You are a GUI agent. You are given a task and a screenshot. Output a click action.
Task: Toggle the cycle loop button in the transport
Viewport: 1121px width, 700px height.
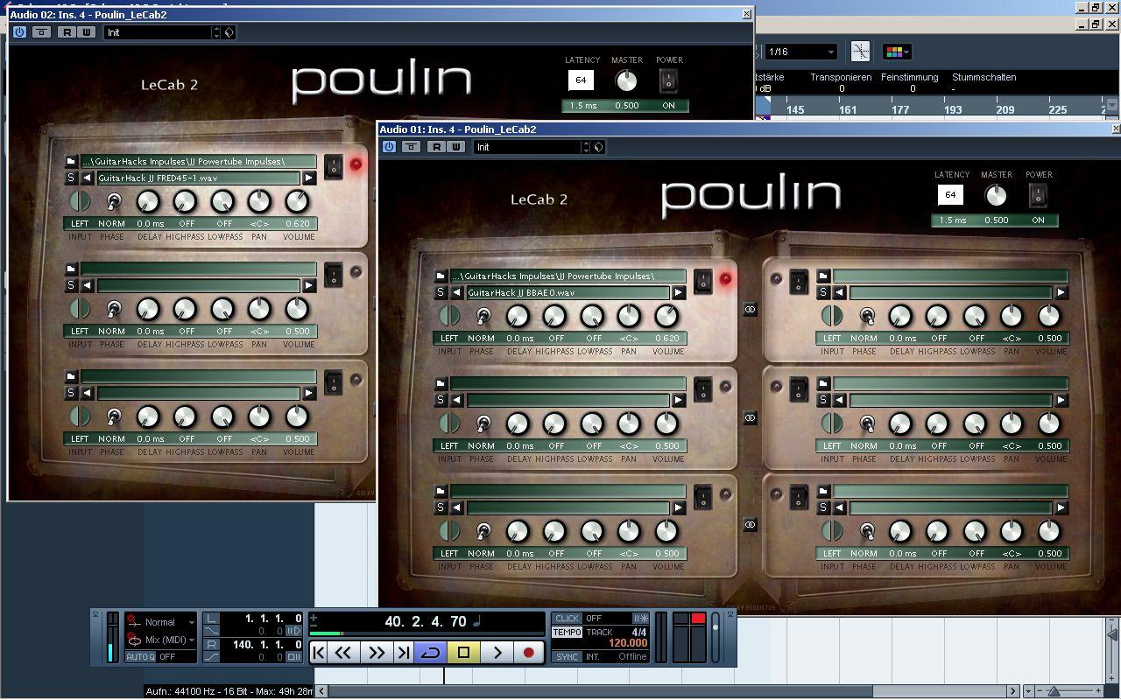pyautogui.click(x=431, y=653)
